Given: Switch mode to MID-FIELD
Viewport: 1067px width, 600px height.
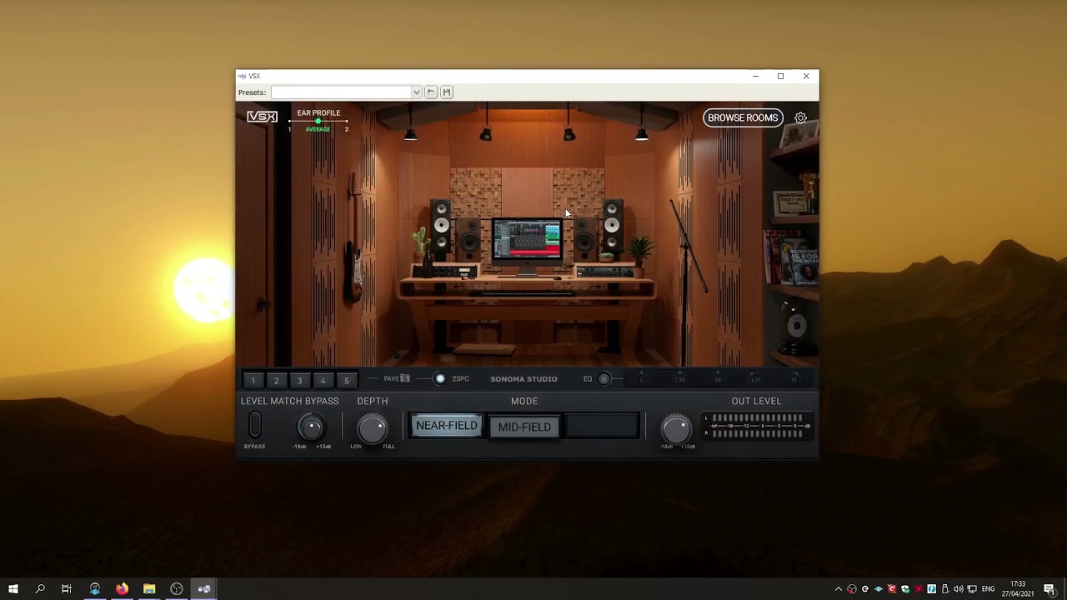Looking at the screenshot, I should pos(524,427).
